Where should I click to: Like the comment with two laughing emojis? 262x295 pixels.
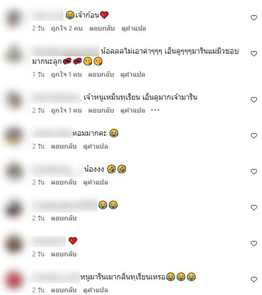point(254,208)
